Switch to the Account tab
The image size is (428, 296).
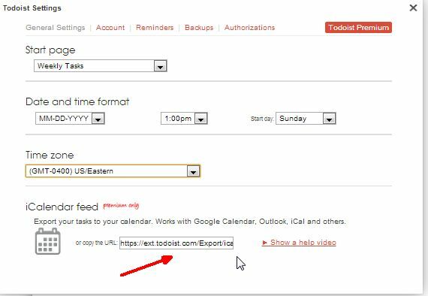[110, 28]
